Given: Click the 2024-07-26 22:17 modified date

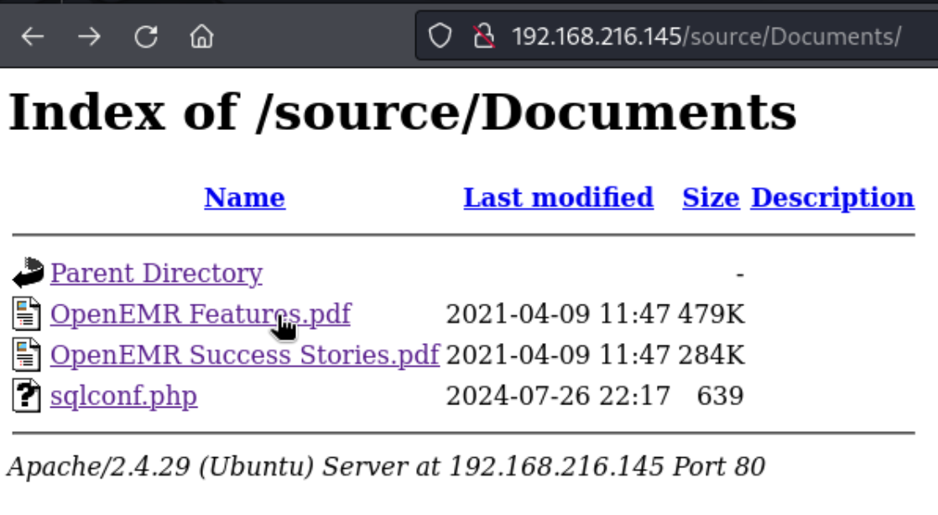Looking at the screenshot, I should click(558, 395).
